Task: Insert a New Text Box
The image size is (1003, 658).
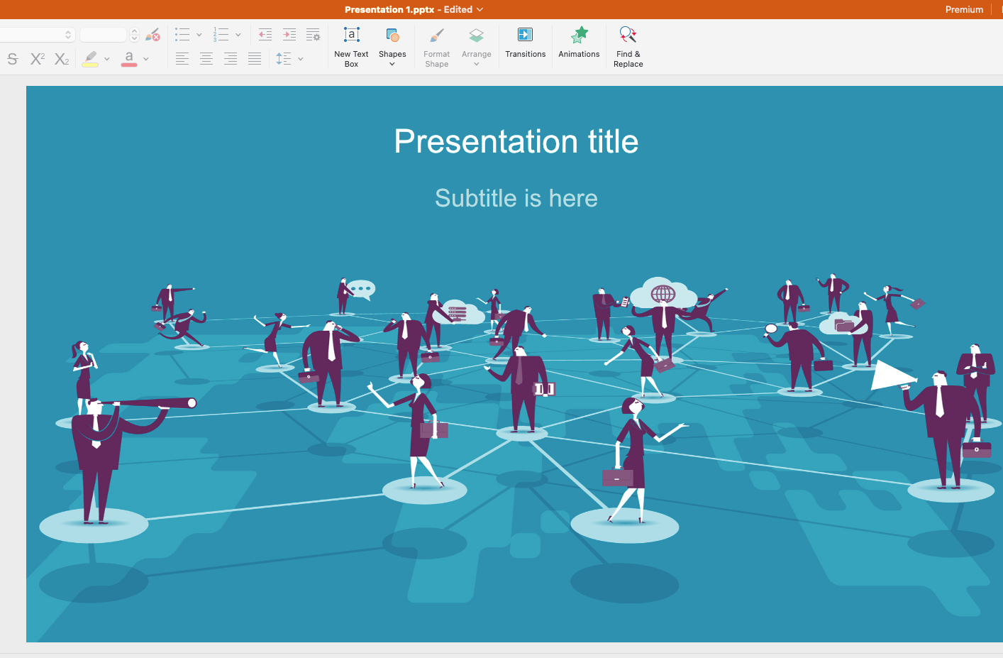Action: coord(351,45)
